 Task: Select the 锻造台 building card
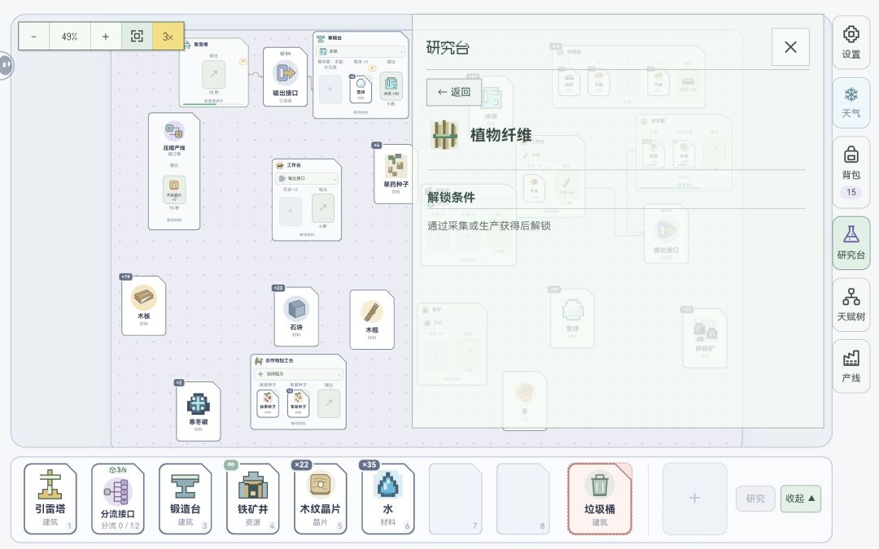(x=185, y=499)
